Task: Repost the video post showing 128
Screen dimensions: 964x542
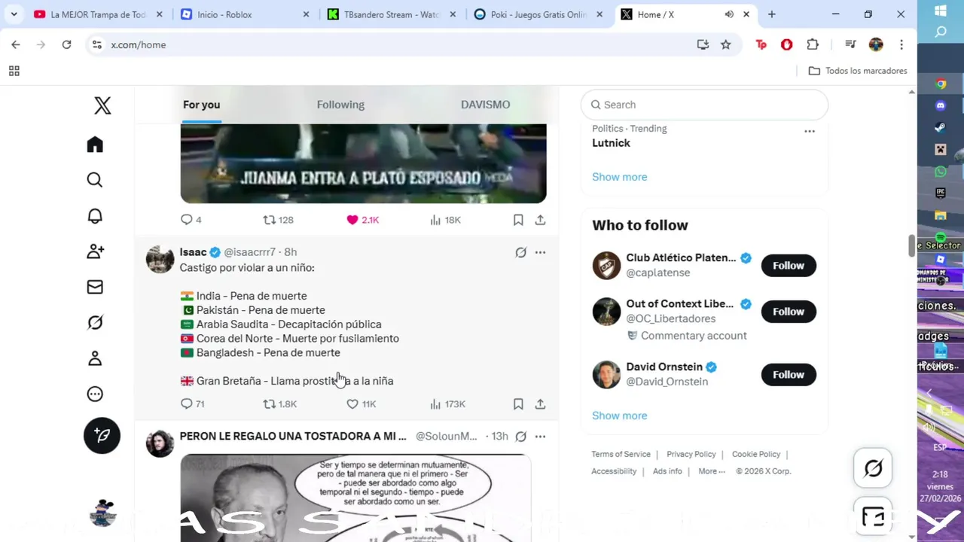Action: [278, 220]
